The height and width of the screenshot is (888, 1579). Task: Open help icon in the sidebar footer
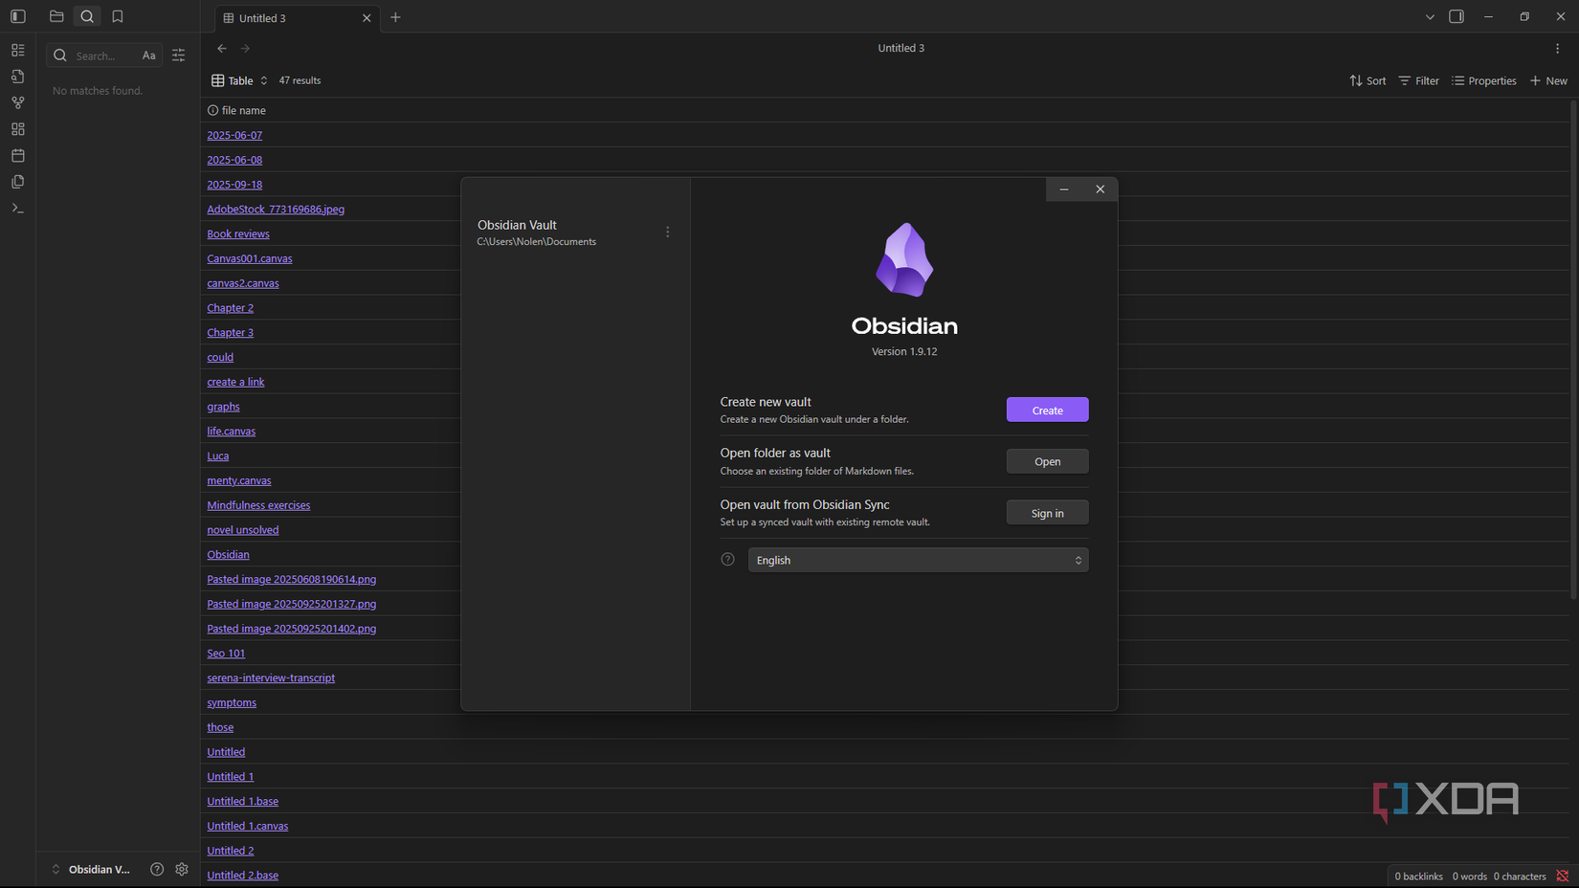point(157,869)
